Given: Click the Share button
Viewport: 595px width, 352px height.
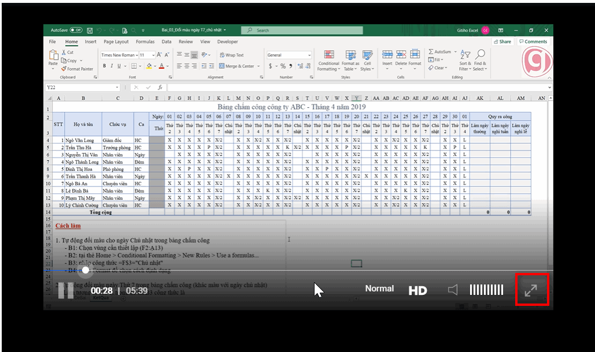Looking at the screenshot, I should pyautogui.click(x=502, y=42).
